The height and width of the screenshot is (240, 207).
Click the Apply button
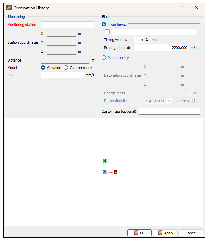coord(165,233)
